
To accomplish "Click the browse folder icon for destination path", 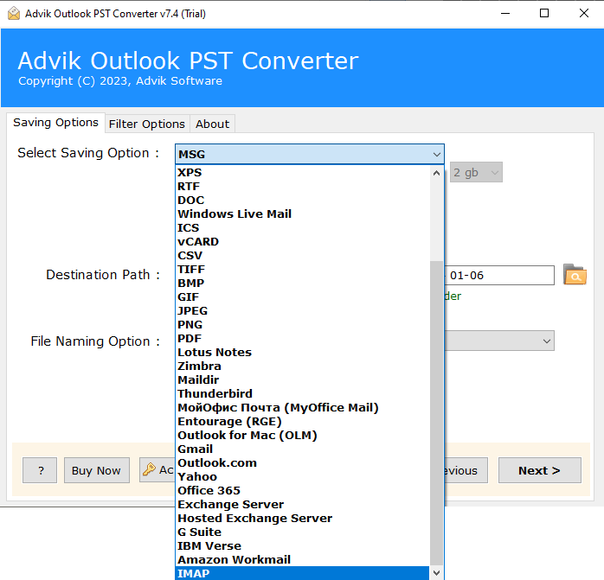I will tap(575, 274).
